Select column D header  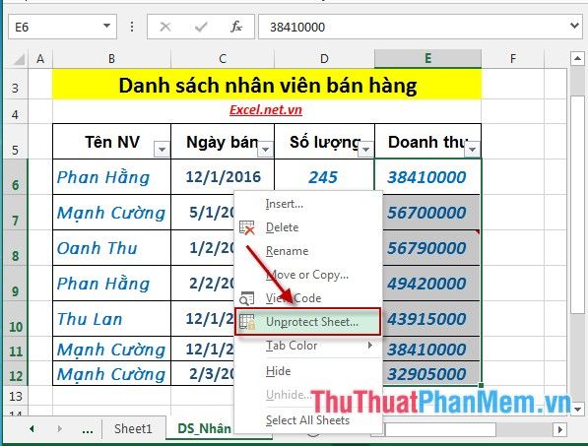[x=324, y=59]
